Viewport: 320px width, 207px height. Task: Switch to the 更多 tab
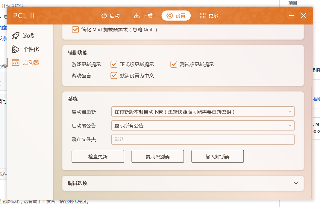209,15
